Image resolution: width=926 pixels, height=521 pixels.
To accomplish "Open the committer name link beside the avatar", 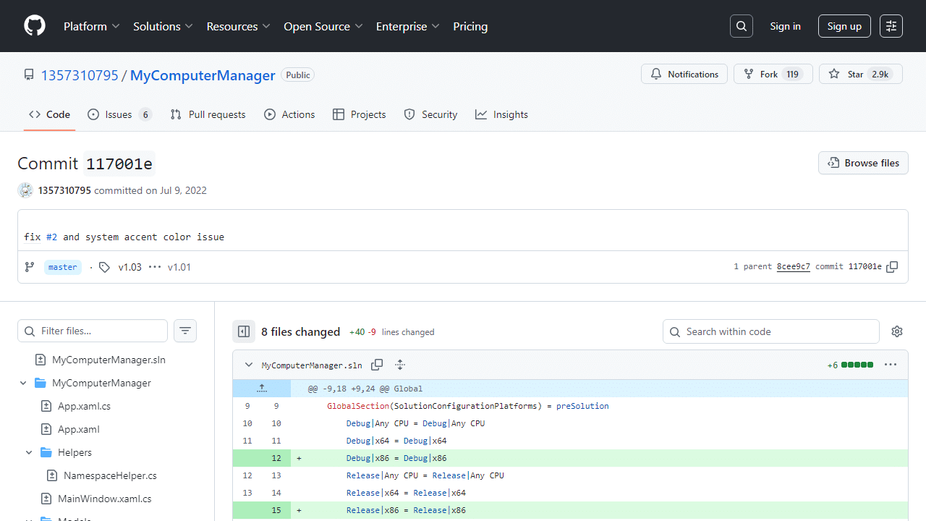I will 64,190.
